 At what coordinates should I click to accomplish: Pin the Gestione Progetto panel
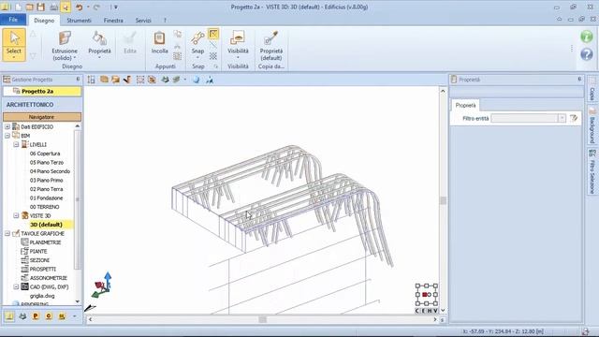click(x=78, y=79)
